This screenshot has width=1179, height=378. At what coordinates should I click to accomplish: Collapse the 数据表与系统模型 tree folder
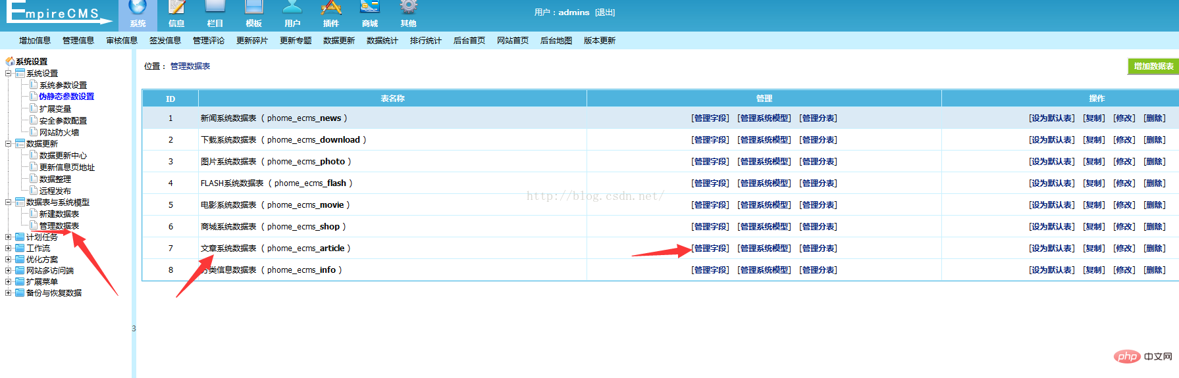8,202
